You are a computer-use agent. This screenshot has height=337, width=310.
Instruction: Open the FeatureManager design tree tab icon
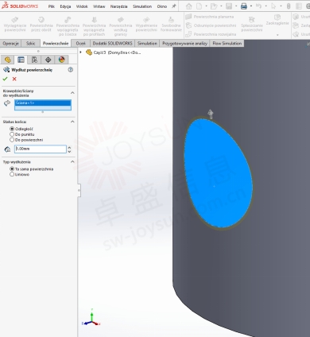click(x=7, y=60)
